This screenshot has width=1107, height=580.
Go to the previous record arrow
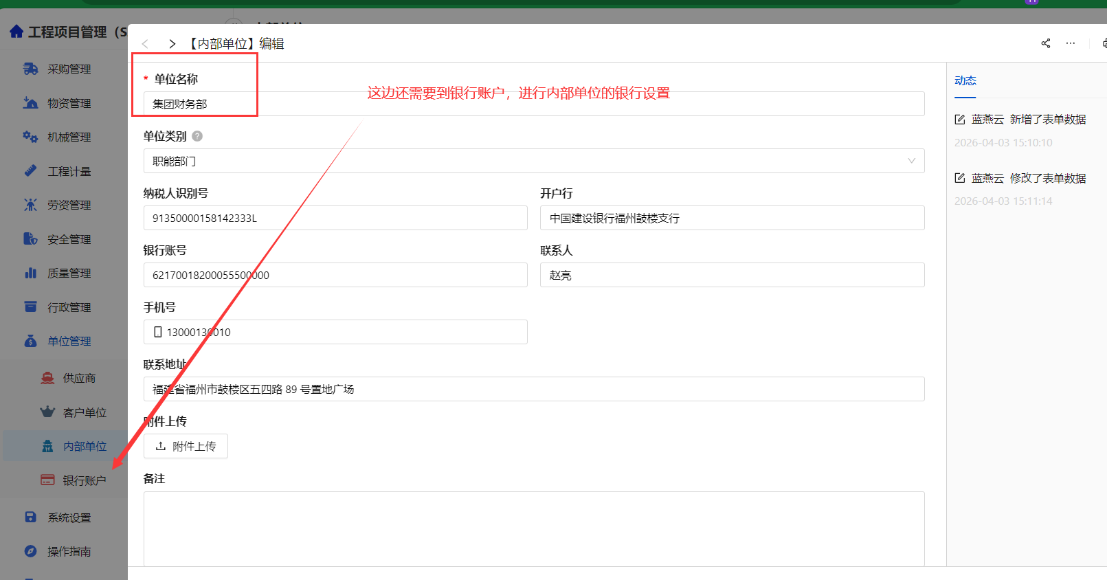145,43
